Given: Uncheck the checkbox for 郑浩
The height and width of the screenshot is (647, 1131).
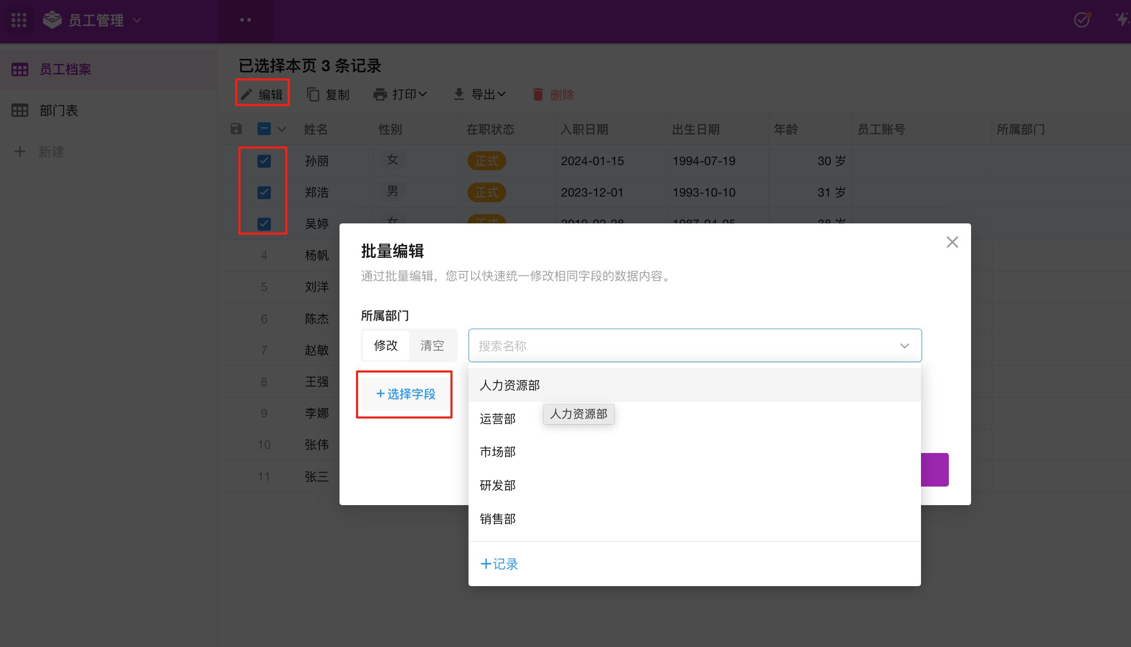Looking at the screenshot, I should tap(264, 192).
